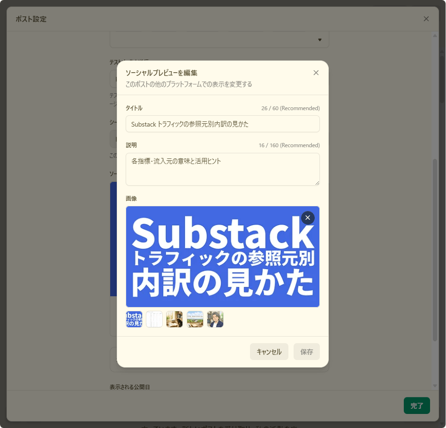446x428 pixels.
Task: Select the white table screenshot thumbnail
Action: [154, 319]
